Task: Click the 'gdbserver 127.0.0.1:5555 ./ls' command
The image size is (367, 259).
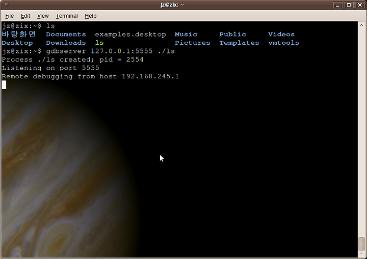Action: (x=110, y=51)
